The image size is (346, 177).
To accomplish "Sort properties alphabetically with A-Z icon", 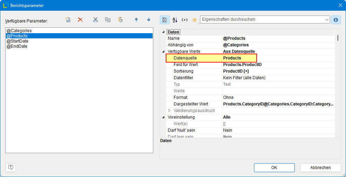I will [x=175, y=20].
